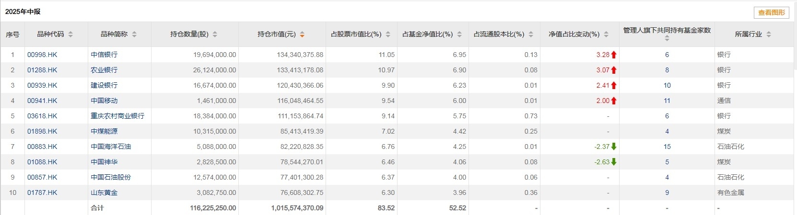
Task: Sort by 占基金净值比(%) sort icon
Action: pos(459,34)
